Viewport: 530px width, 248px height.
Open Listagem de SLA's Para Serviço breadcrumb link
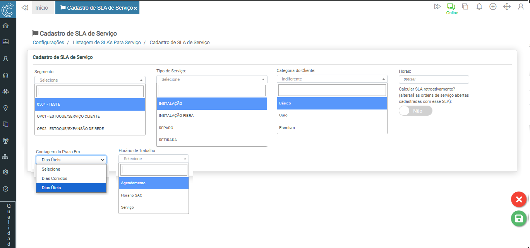[x=107, y=43]
